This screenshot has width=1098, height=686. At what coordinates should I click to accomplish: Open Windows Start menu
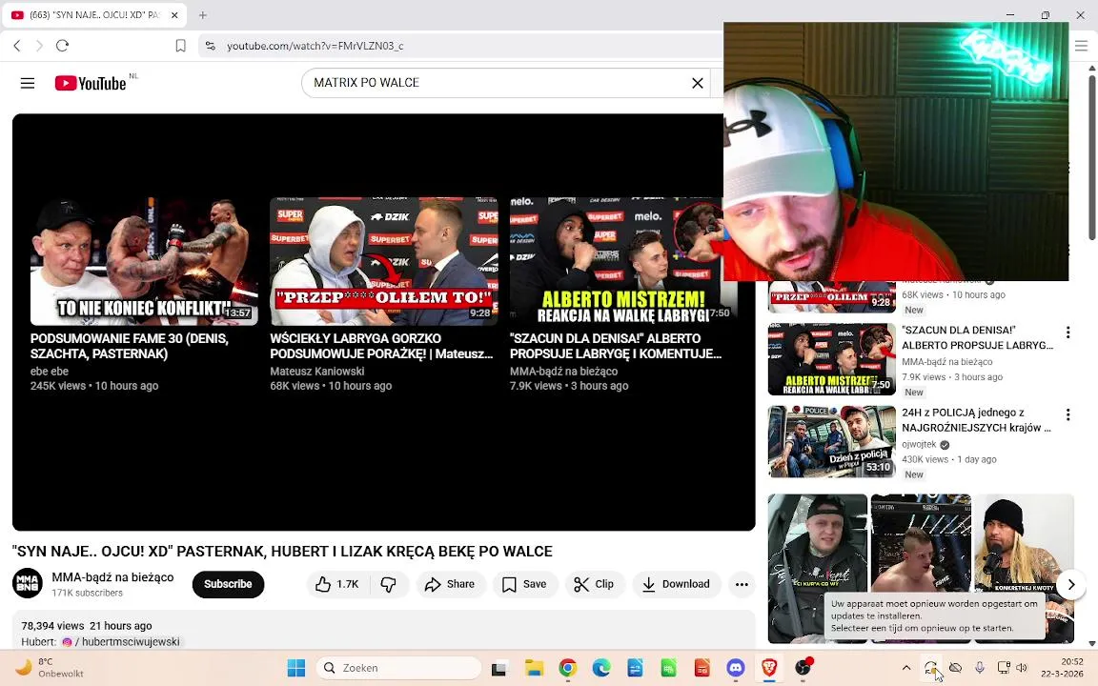coord(296,668)
